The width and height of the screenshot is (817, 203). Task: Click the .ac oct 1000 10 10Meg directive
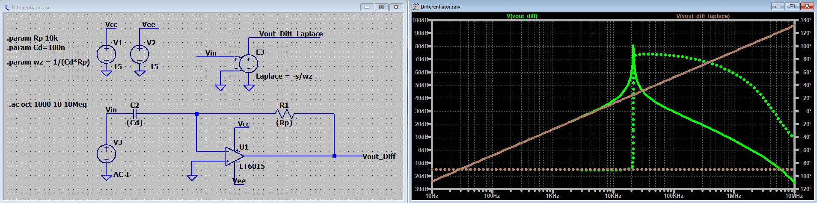[x=48, y=104]
